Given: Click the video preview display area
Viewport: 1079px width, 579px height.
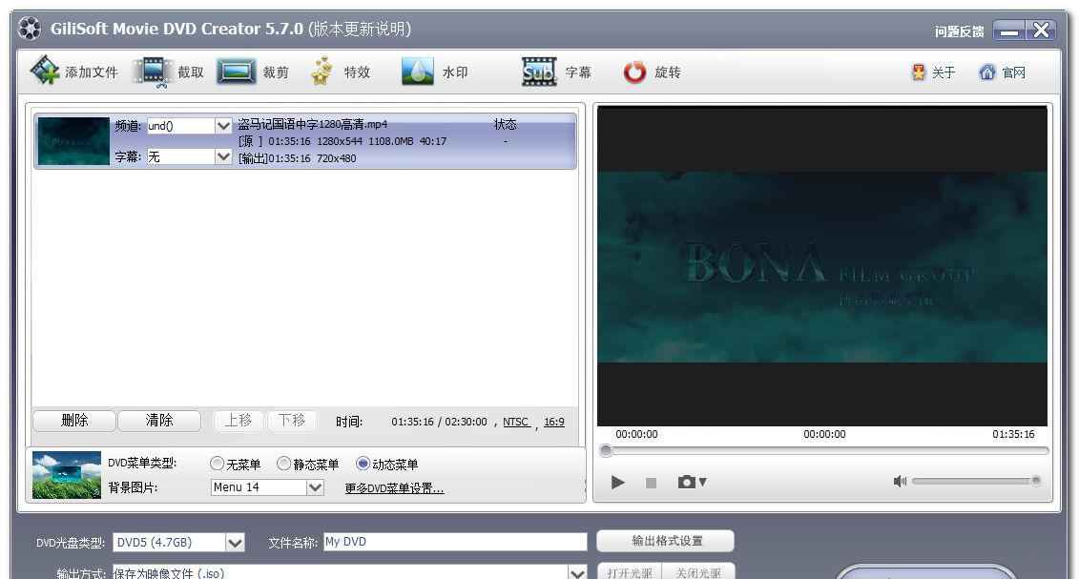Looking at the screenshot, I should pos(821,266).
